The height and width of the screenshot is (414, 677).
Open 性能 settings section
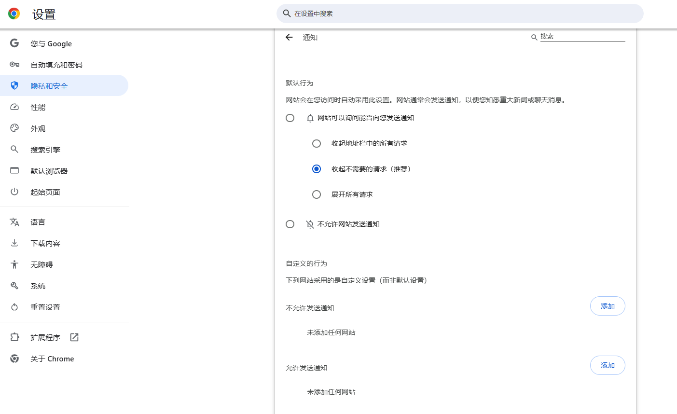coord(64,107)
